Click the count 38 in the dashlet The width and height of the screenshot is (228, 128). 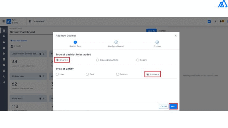click(15, 61)
